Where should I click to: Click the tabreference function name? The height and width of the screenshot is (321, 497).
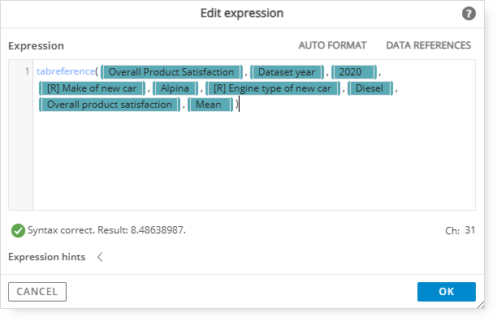click(66, 71)
